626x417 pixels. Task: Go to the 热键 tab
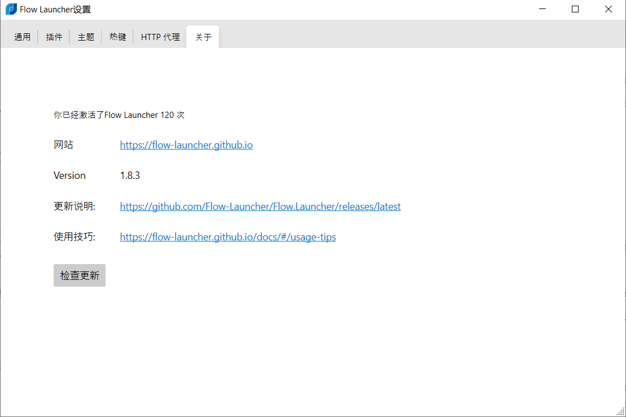pyautogui.click(x=118, y=37)
